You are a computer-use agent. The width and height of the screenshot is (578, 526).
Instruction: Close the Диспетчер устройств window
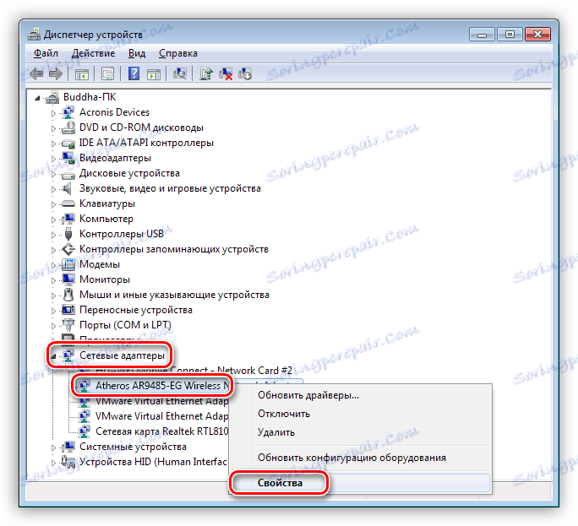(x=537, y=35)
